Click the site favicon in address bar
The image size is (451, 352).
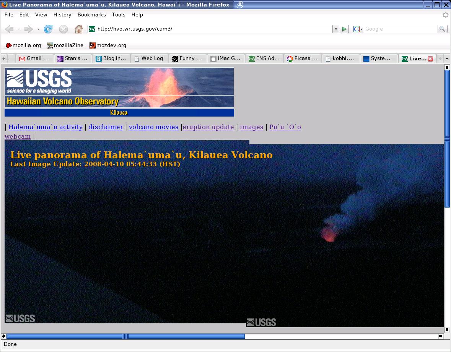(x=92, y=29)
